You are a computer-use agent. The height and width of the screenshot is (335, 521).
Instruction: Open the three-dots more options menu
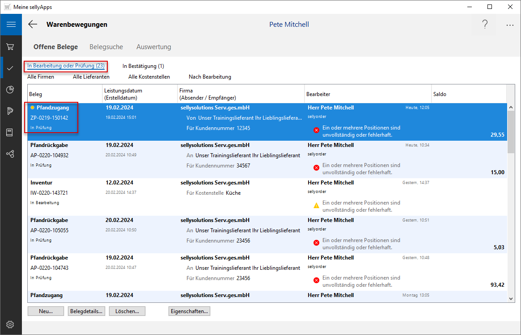tap(510, 25)
